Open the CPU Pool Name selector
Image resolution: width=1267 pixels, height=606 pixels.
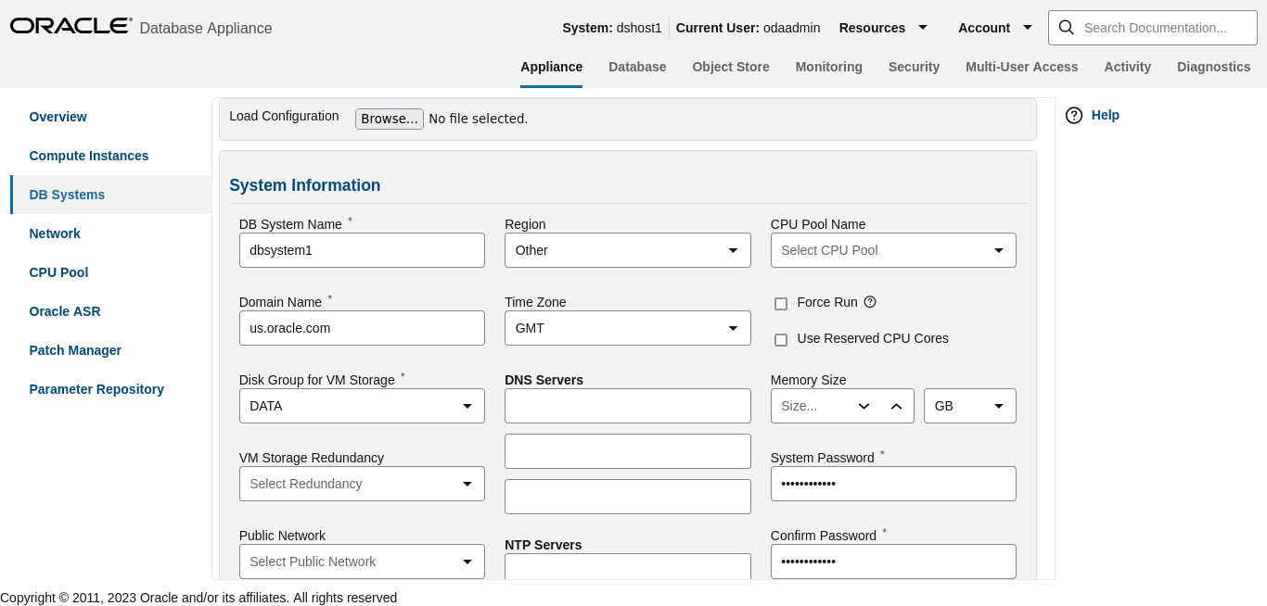coord(998,249)
